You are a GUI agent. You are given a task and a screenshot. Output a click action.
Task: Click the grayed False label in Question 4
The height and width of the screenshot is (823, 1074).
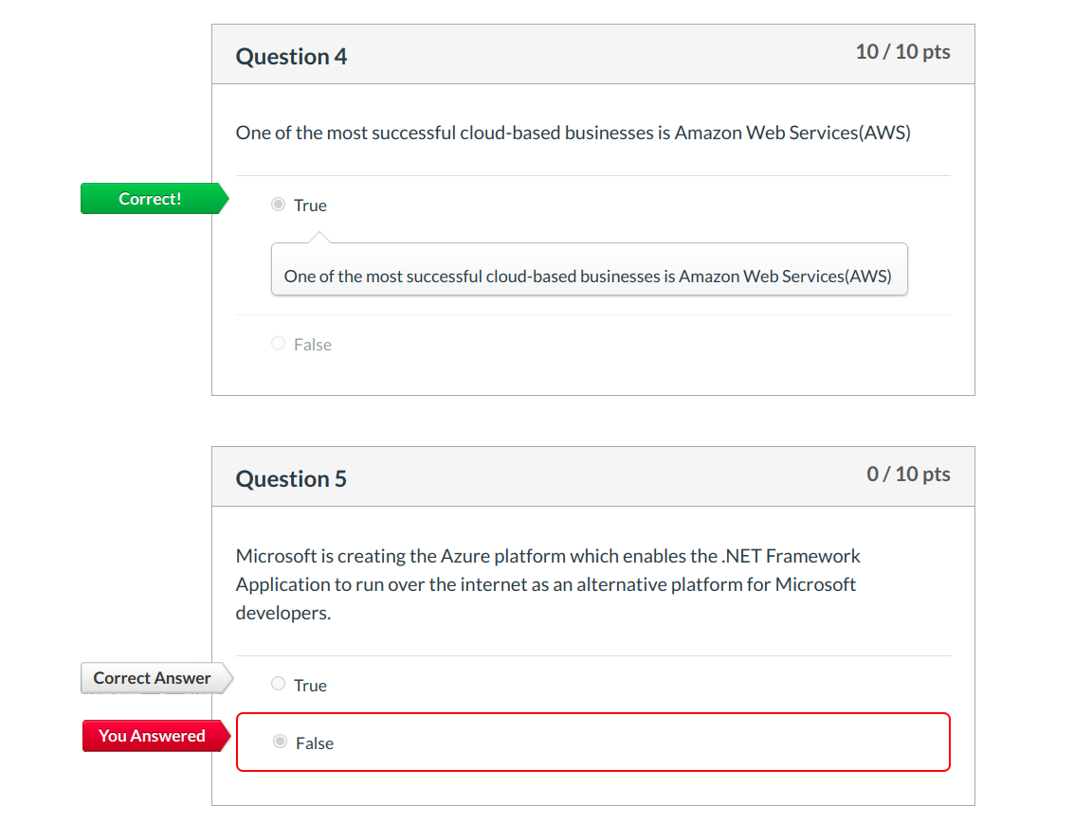[x=313, y=345]
